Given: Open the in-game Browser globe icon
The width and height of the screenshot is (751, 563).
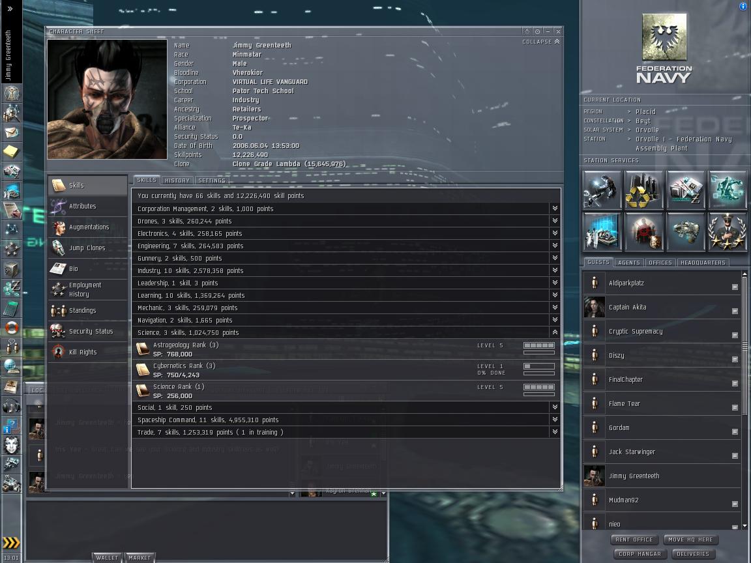Looking at the screenshot, I should click(11, 368).
